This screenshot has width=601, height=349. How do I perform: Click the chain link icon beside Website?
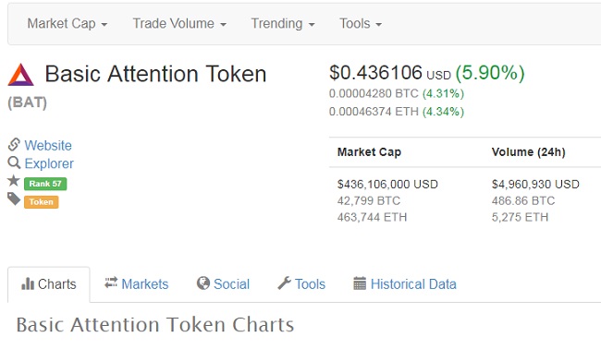14,145
